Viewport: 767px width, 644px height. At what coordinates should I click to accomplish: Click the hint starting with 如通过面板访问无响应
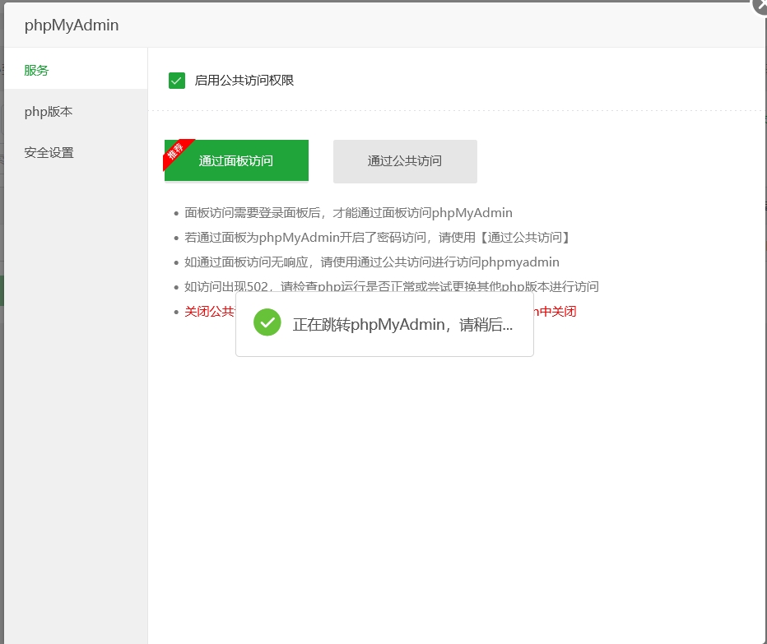[372, 262]
